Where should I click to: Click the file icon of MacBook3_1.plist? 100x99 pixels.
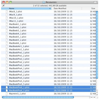pyautogui.click(x=7, y=31)
